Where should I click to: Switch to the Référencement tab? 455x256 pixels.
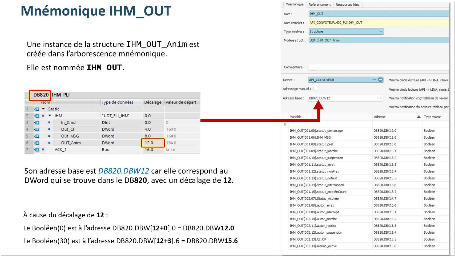(x=319, y=5)
